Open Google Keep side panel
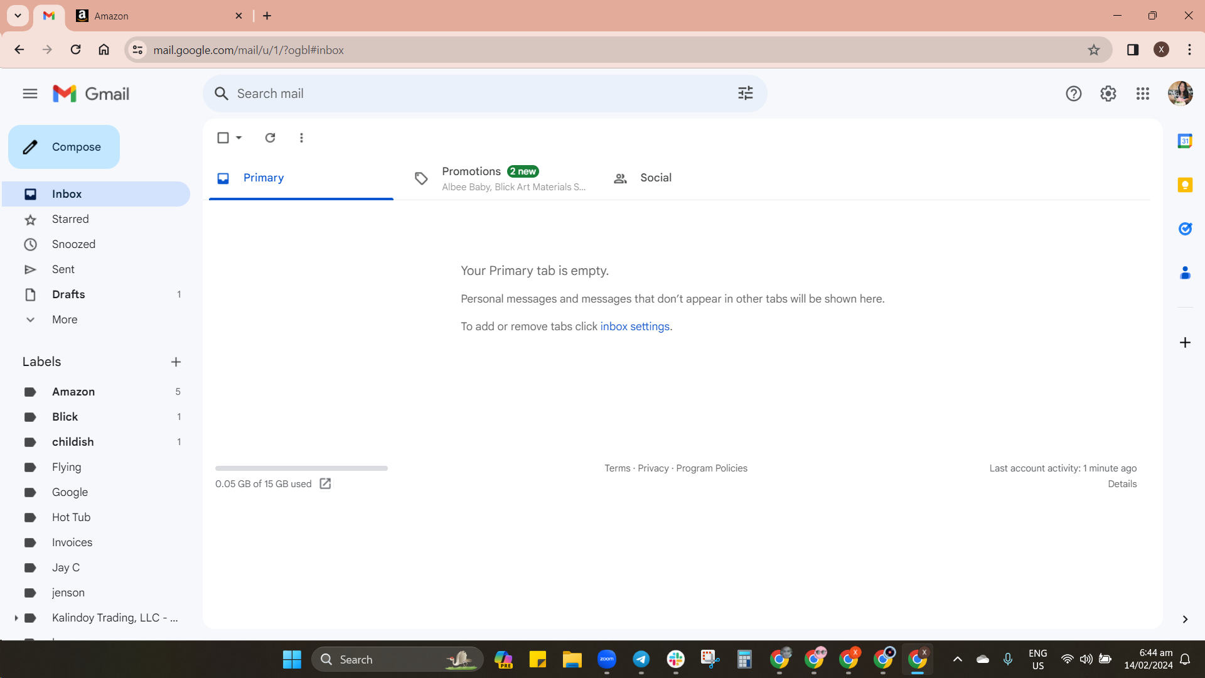 pyautogui.click(x=1185, y=185)
